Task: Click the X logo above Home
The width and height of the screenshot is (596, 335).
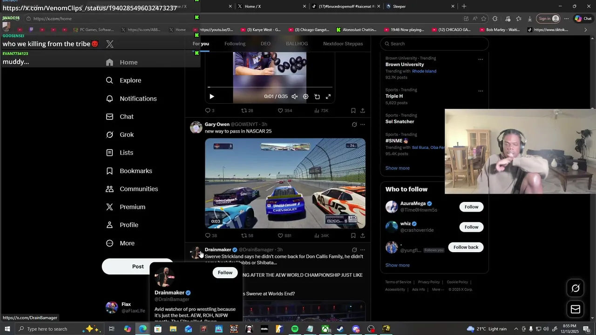Action: click(x=109, y=44)
